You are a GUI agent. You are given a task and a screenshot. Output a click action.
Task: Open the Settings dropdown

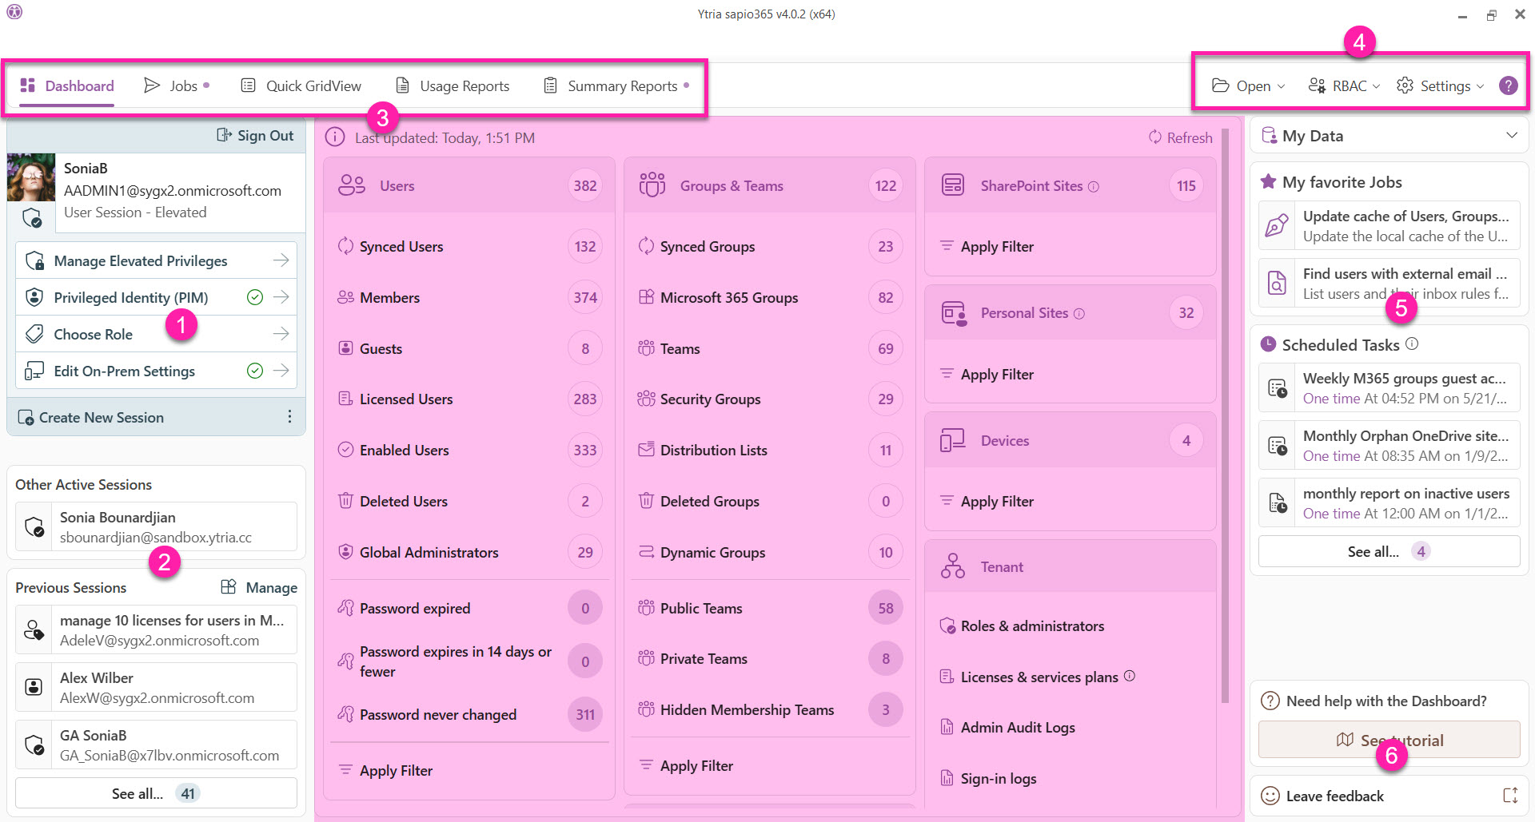pyautogui.click(x=1440, y=85)
